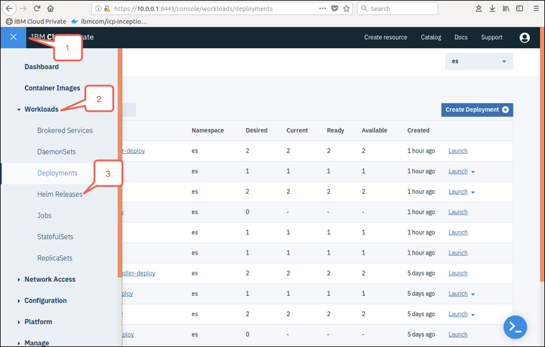Viewport: 545px width, 347px height.
Task: Click the browser forward arrow
Action: click(23, 9)
